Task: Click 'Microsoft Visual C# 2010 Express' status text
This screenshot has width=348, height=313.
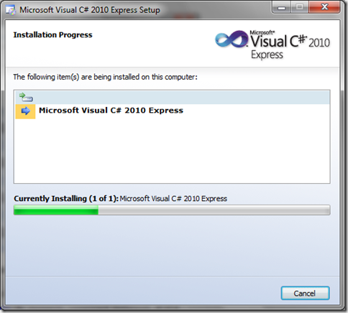Action: point(173,199)
